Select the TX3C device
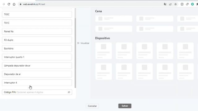This screenshot has width=198, height=111. (37, 14)
